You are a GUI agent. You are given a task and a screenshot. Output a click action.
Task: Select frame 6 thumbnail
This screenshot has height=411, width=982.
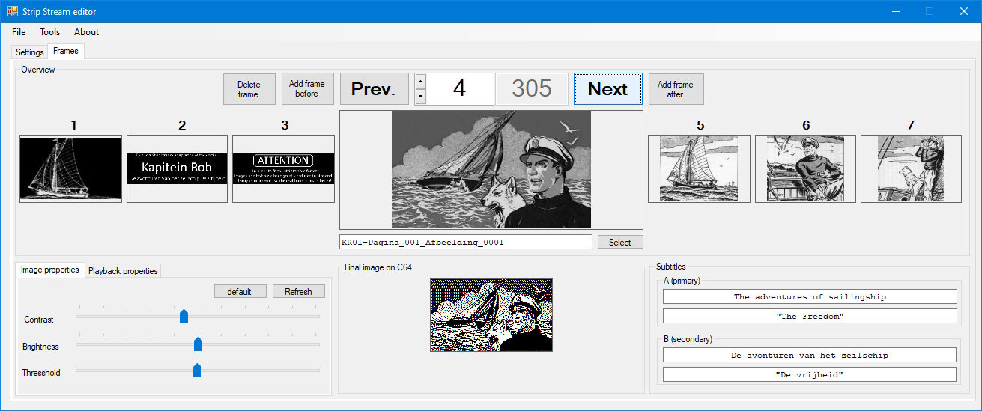806,169
